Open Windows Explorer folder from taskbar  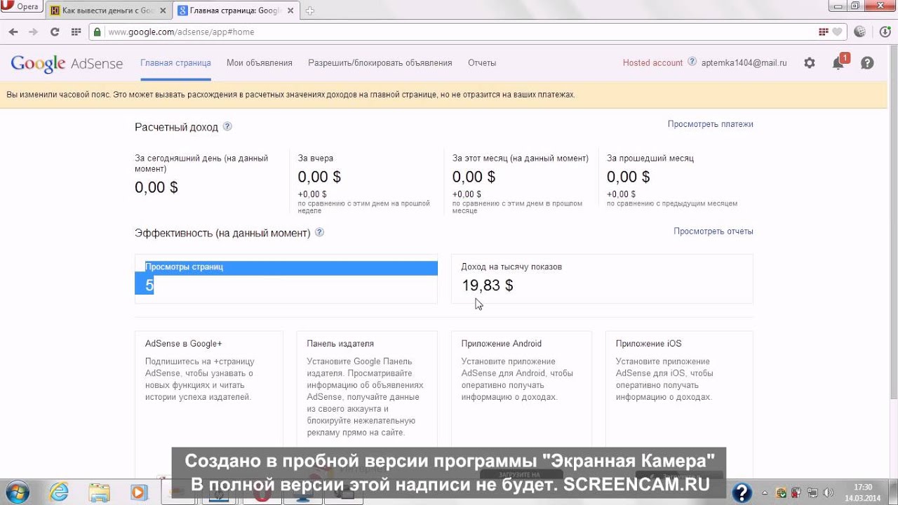tap(100, 492)
